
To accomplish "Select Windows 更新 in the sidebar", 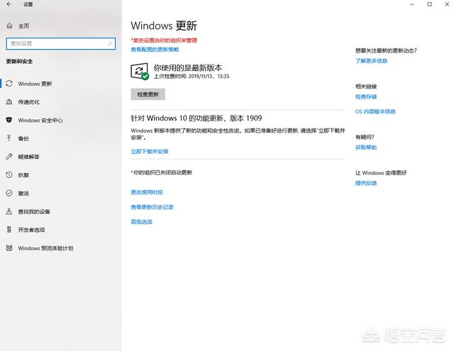I will pyautogui.click(x=61, y=84).
